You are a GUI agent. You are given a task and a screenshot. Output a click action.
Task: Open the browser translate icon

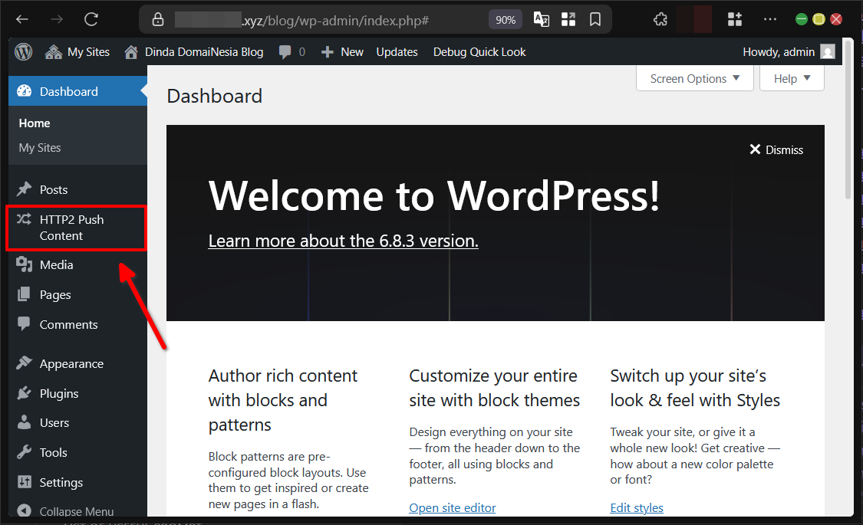pyautogui.click(x=541, y=19)
